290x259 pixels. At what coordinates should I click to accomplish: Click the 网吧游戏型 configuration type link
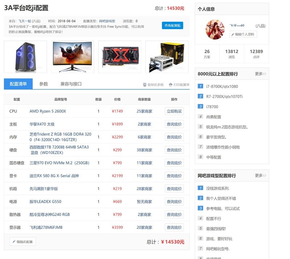(107, 21)
